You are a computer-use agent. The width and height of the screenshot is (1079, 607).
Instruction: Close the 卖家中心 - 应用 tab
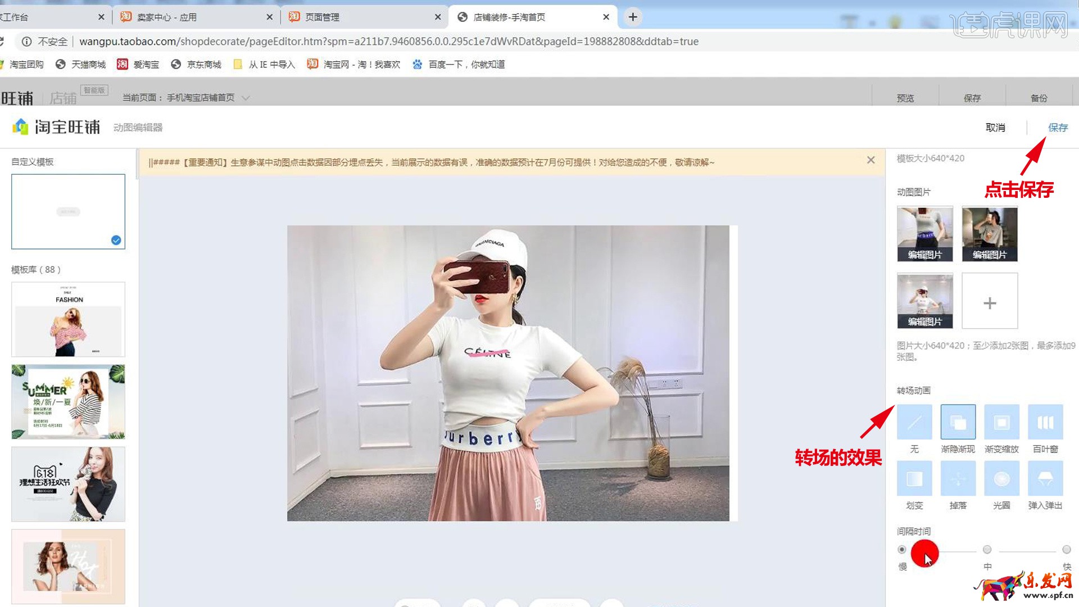269,17
